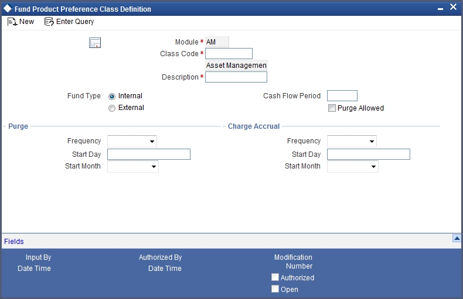Image resolution: width=463 pixels, height=299 pixels.
Task: Click the window title text
Action: point(83,9)
